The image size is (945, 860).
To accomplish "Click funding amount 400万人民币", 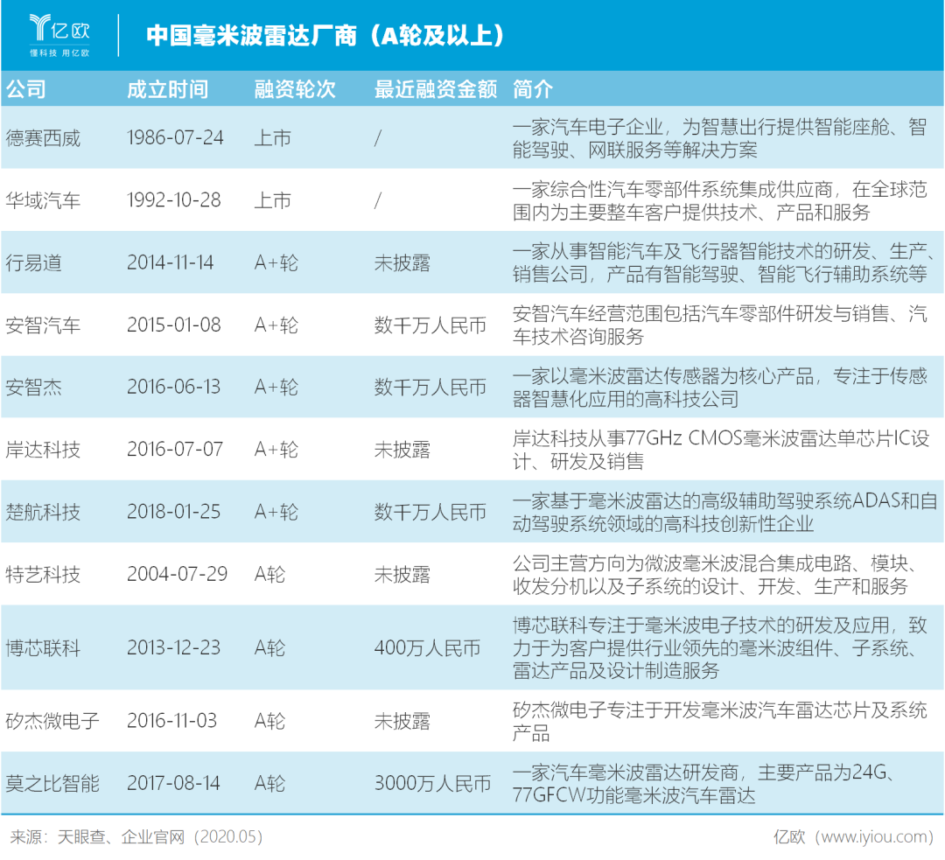I will tap(427, 648).
